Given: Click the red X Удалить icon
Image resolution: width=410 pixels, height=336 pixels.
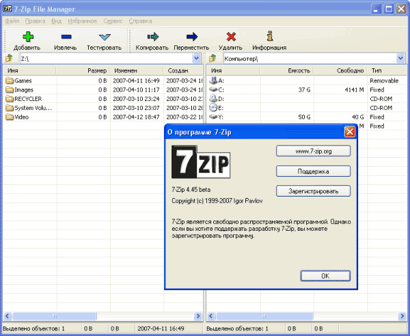Looking at the screenshot, I should (231, 37).
